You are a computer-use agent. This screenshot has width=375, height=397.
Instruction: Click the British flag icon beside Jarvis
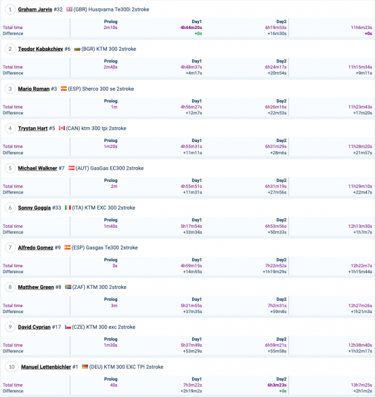pos(69,9)
